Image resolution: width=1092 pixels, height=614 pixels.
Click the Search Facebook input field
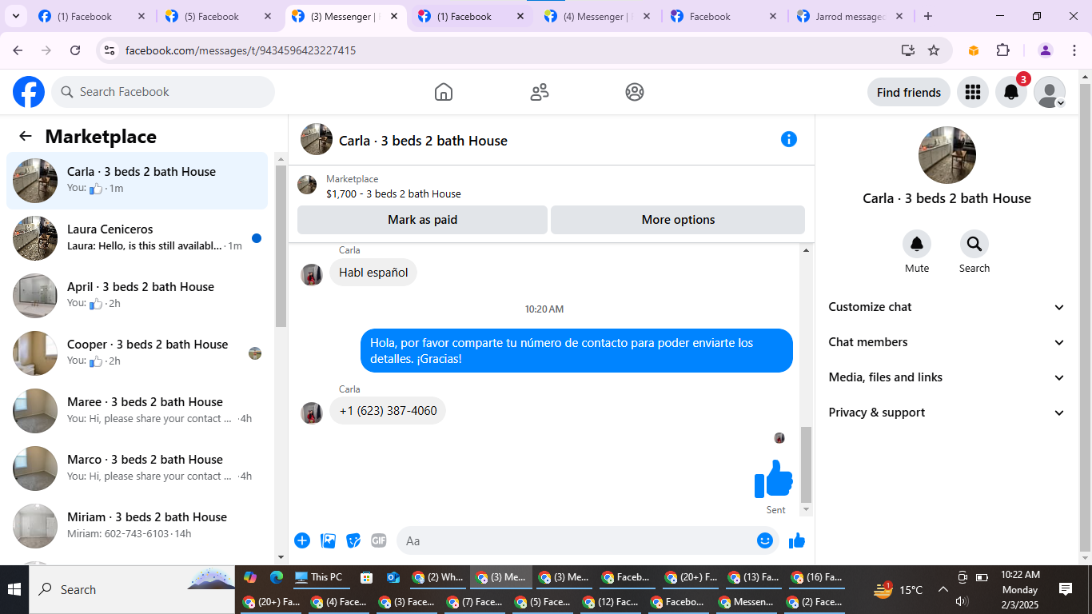coord(163,92)
